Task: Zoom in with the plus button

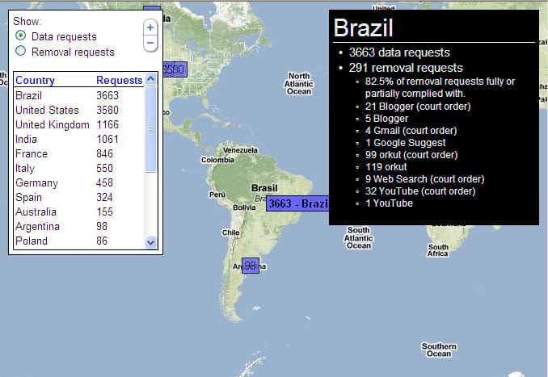Action: [150, 27]
